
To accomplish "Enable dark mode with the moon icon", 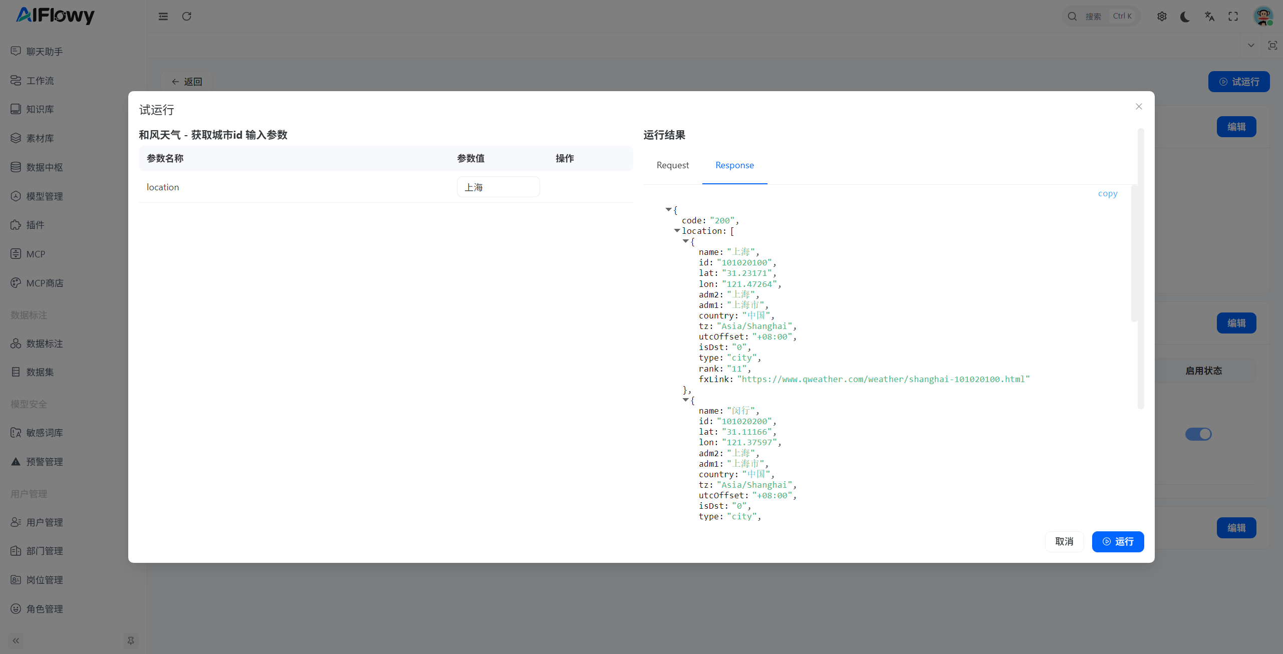I will pyautogui.click(x=1184, y=17).
